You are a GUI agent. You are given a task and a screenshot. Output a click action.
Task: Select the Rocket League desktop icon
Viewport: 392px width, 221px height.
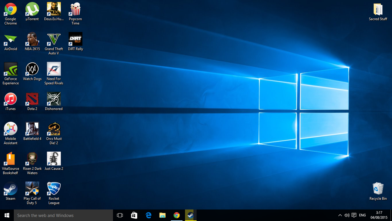[x=54, y=193]
